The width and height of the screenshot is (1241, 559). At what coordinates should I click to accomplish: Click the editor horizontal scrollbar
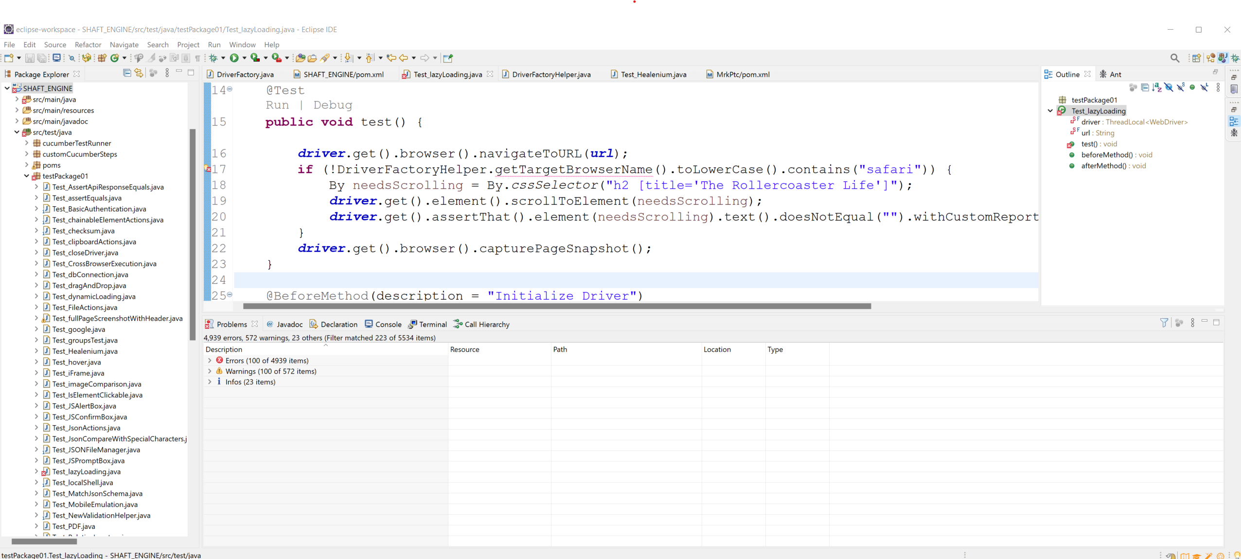[x=557, y=307]
